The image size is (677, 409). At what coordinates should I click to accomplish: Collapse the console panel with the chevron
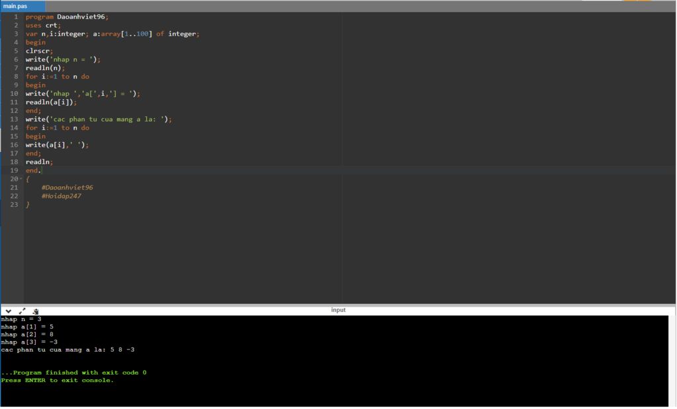pos(8,311)
